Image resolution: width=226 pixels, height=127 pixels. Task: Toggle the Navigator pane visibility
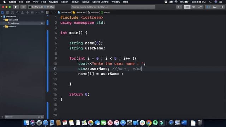208,7
